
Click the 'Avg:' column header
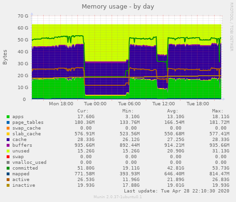click(x=173, y=111)
